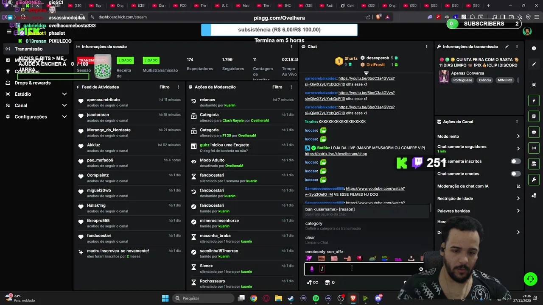Open the hamburger menu in Kick sidebar
The width and height of the screenshot is (543, 305).
(x=9, y=31)
